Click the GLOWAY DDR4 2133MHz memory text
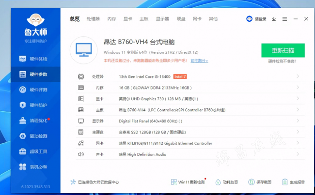Viewport: 315px width, 195px height. point(155,88)
